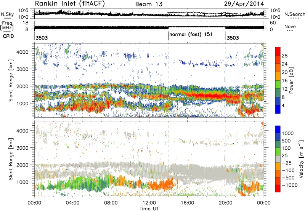
Task: Click the '4000' range tick in the power panel
Action: (x=22, y=52)
